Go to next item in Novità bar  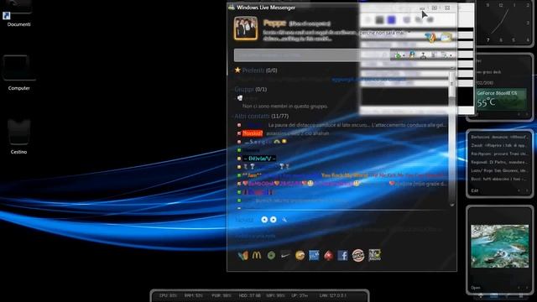[274, 220]
